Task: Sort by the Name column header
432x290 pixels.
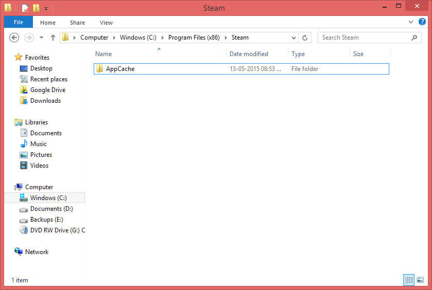Action: (x=103, y=54)
